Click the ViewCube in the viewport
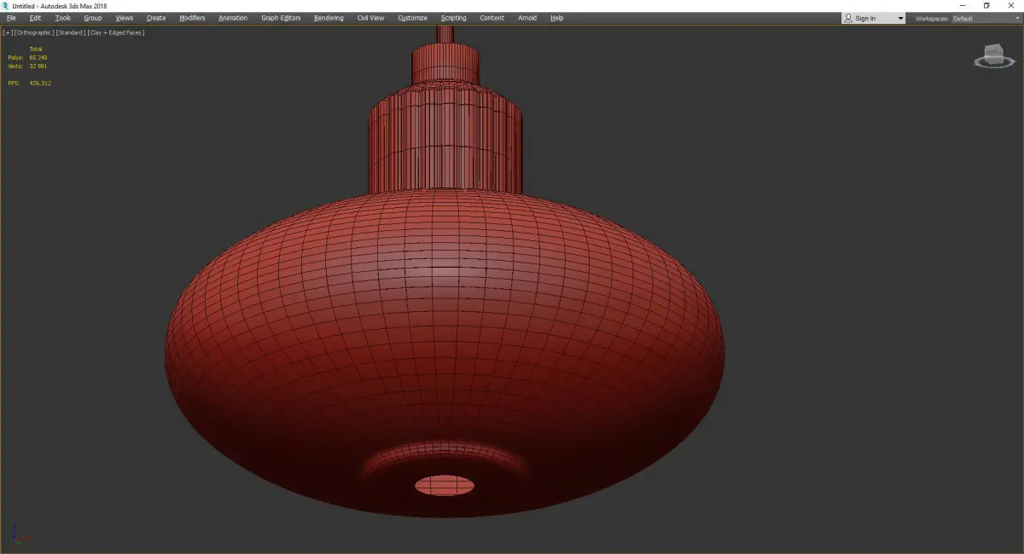 (992, 55)
